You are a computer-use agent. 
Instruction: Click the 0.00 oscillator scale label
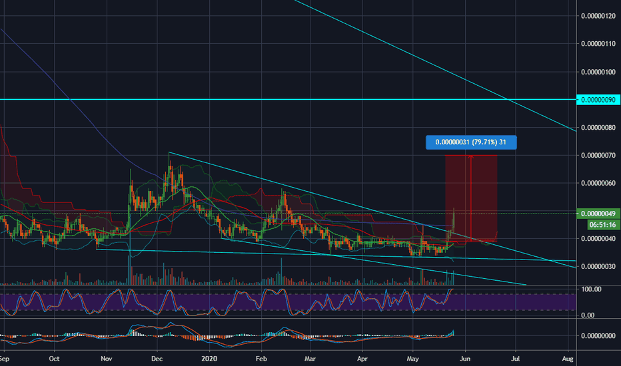(588, 315)
